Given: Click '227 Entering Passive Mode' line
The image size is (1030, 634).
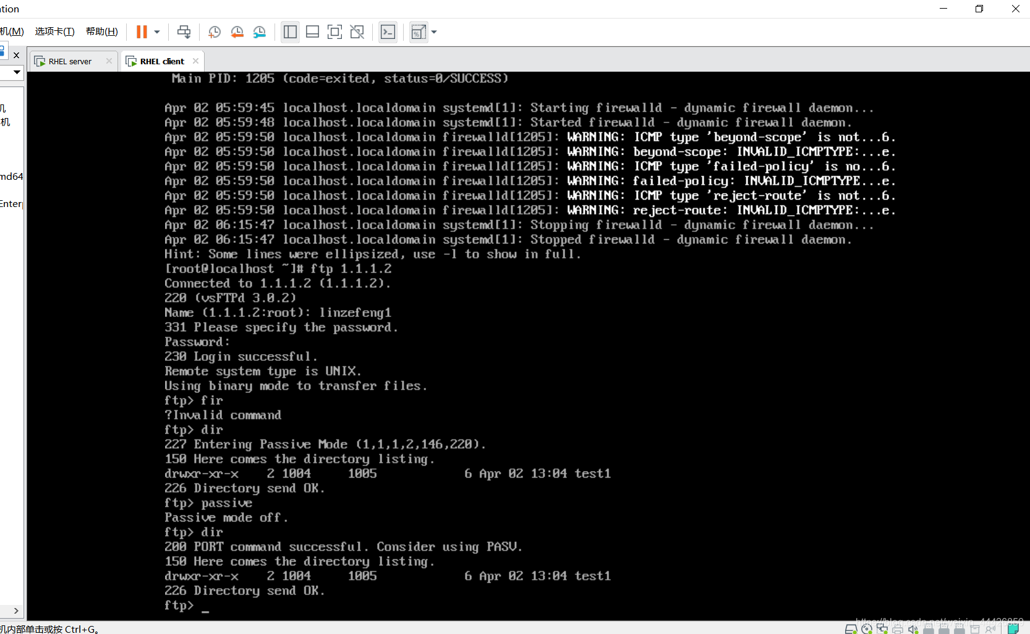Looking at the screenshot, I should (x=325, y=444).
